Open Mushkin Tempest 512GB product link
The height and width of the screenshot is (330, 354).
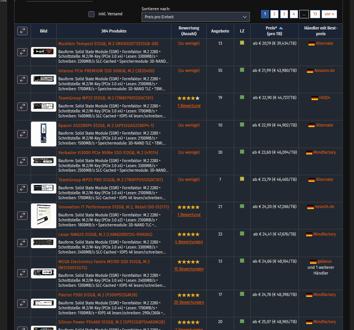[x=108, y=44]
